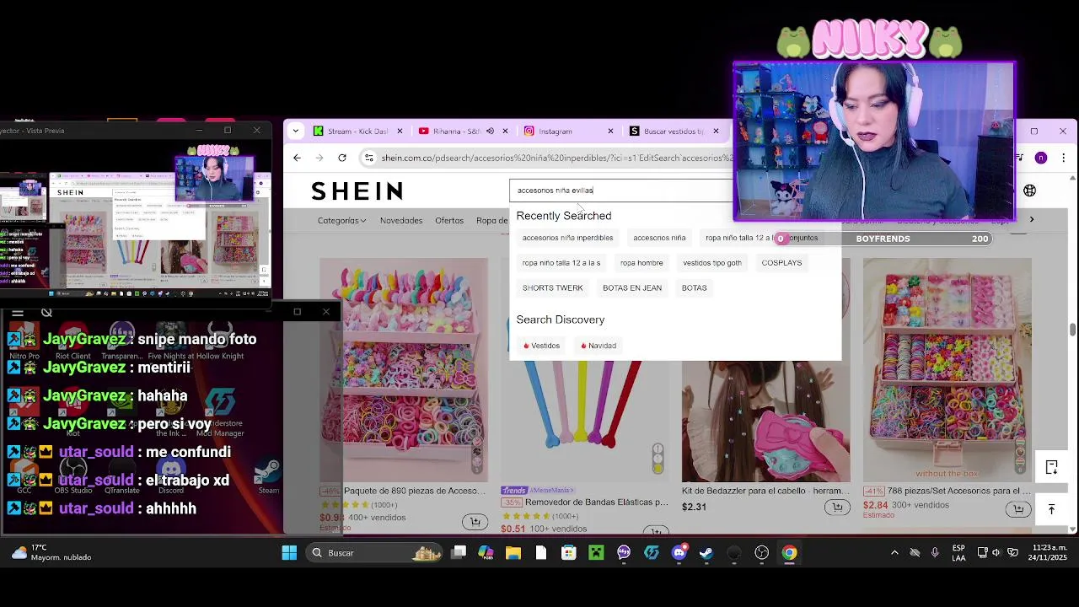
Task: Choose Navidad in Search Discovery
Action: 599,346
